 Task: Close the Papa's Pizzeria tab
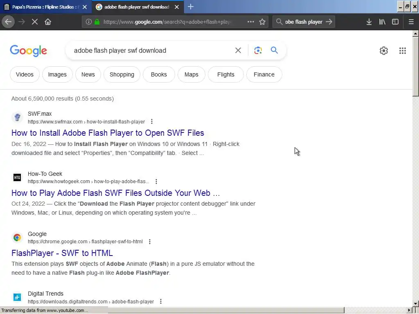tap(85, 7)
